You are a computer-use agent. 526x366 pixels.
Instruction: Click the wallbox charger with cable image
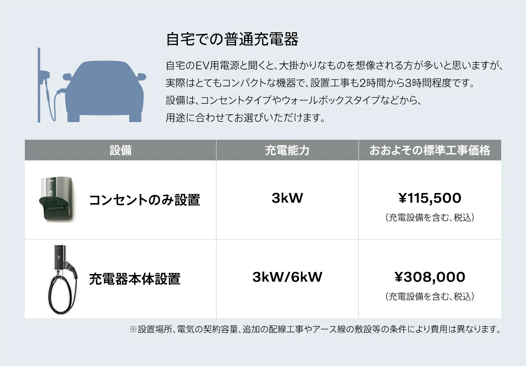click(x=63, y=279)
